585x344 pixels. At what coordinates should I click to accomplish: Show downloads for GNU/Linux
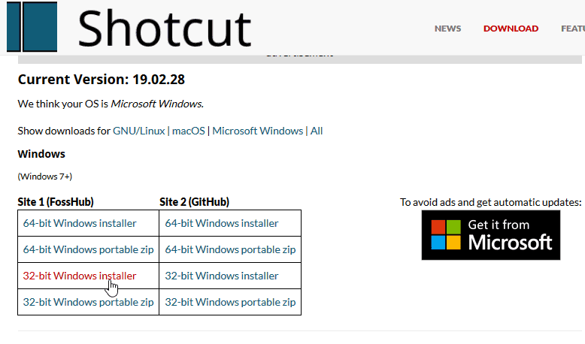click(139, 131)
